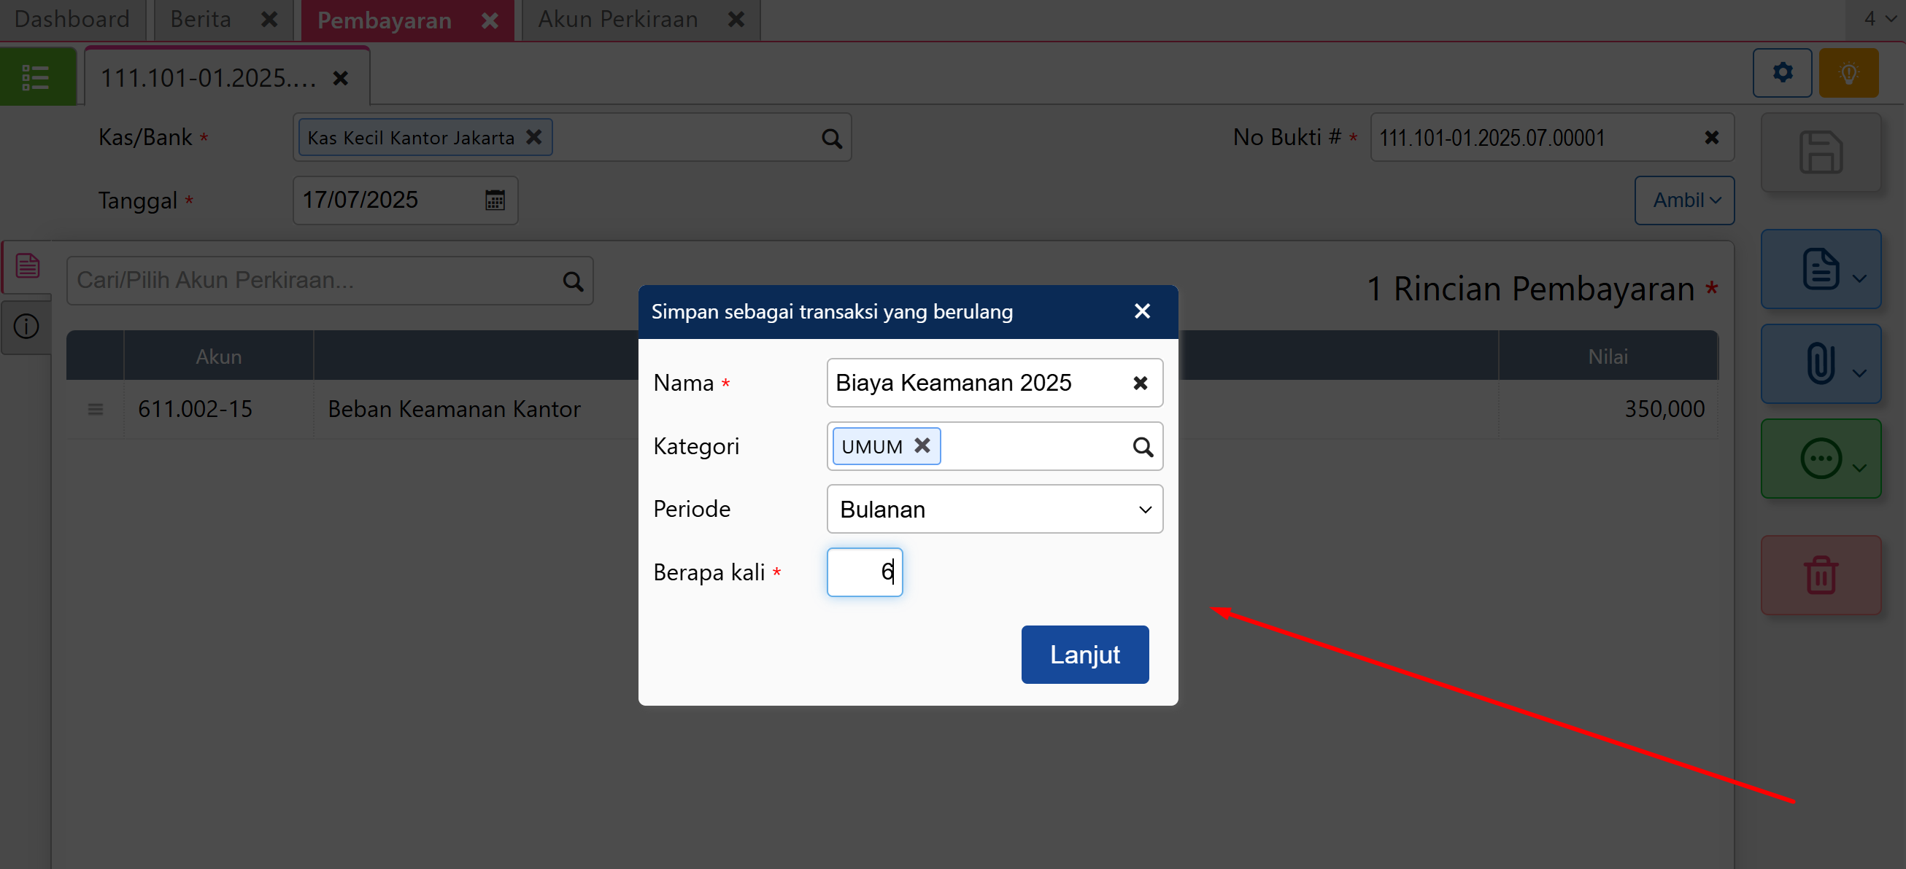Close the recurring transaction dialog

(1142, 311)
